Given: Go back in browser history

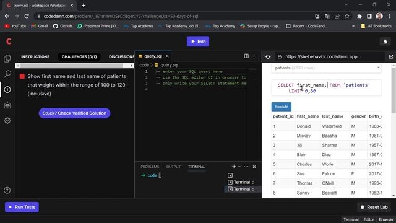Looking at the screenshot, I should tap(7, 16).
